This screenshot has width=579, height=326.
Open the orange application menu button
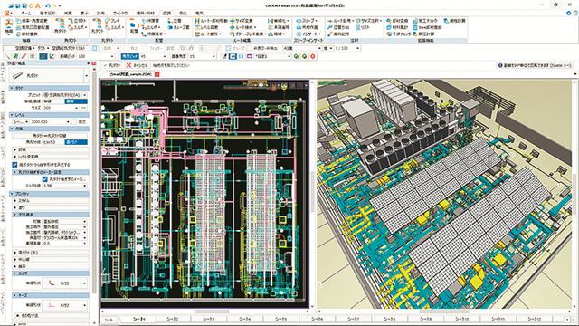[6, 13]
